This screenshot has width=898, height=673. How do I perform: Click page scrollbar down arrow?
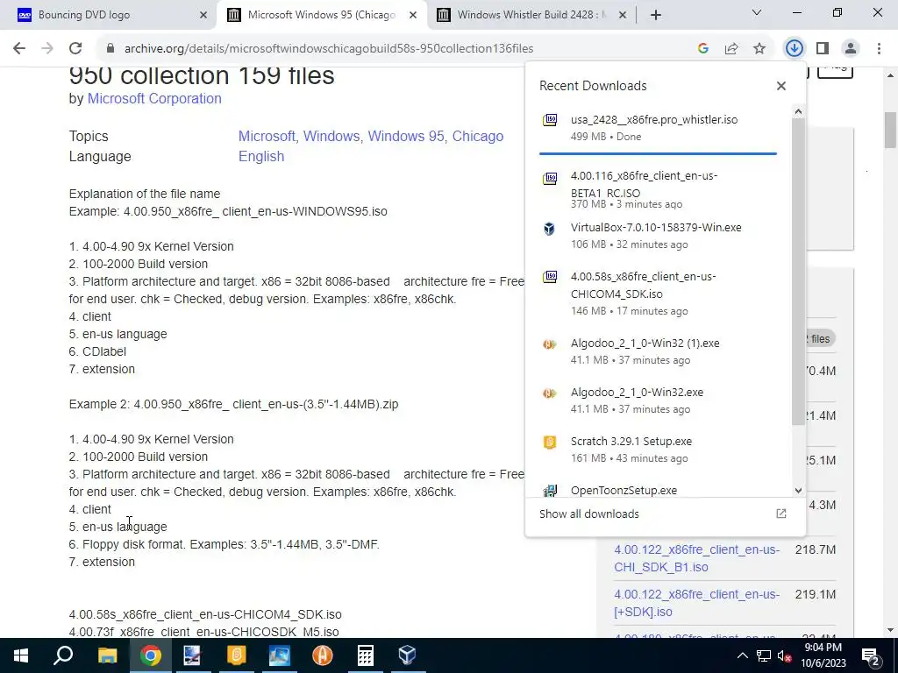pos(891,630)
